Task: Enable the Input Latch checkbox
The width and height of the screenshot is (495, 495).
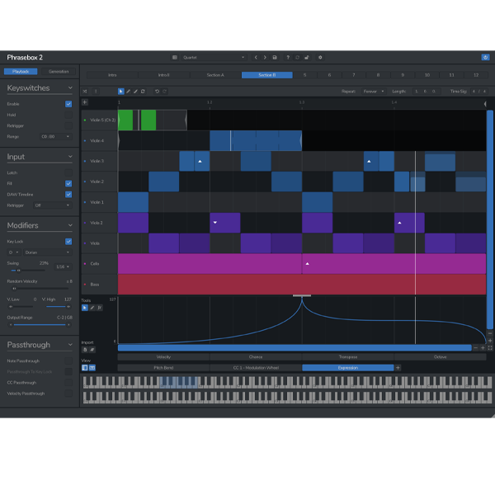Action: [68, 172]
